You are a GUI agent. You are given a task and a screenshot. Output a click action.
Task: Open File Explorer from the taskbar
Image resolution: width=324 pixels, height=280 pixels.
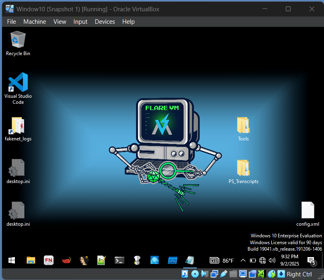(x=31, y=260)
